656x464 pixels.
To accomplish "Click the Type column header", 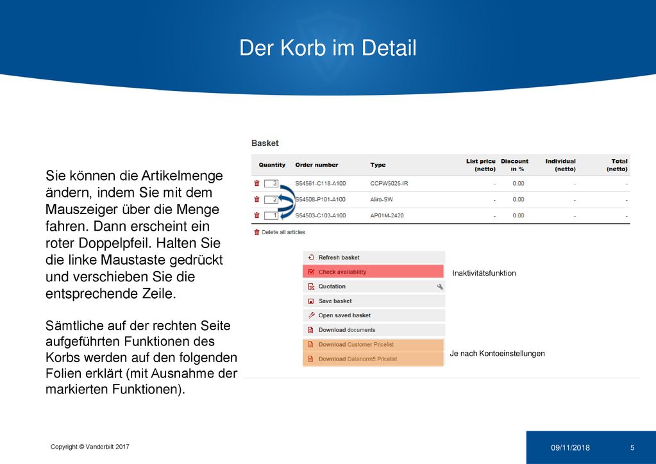I will pyautogui.click(x=378, y=165).
